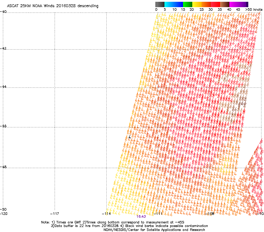Viewport: 264px width, 232px height.
Task: Click the '35' label under the color bar
Action: pyautogui.click(x=220, y=10)
